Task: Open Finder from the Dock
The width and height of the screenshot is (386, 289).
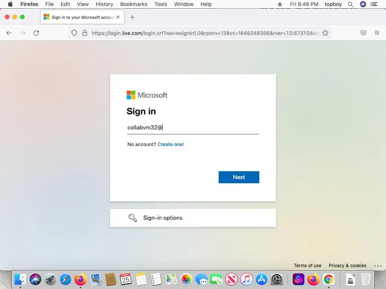Action: click(x=20, y=280)
